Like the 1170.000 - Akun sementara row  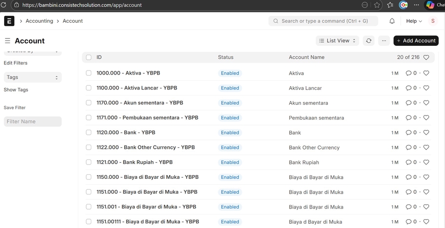pyautogui.click(x=426, y=103)
